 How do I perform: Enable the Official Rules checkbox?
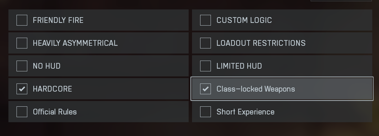tap(22, 112)
